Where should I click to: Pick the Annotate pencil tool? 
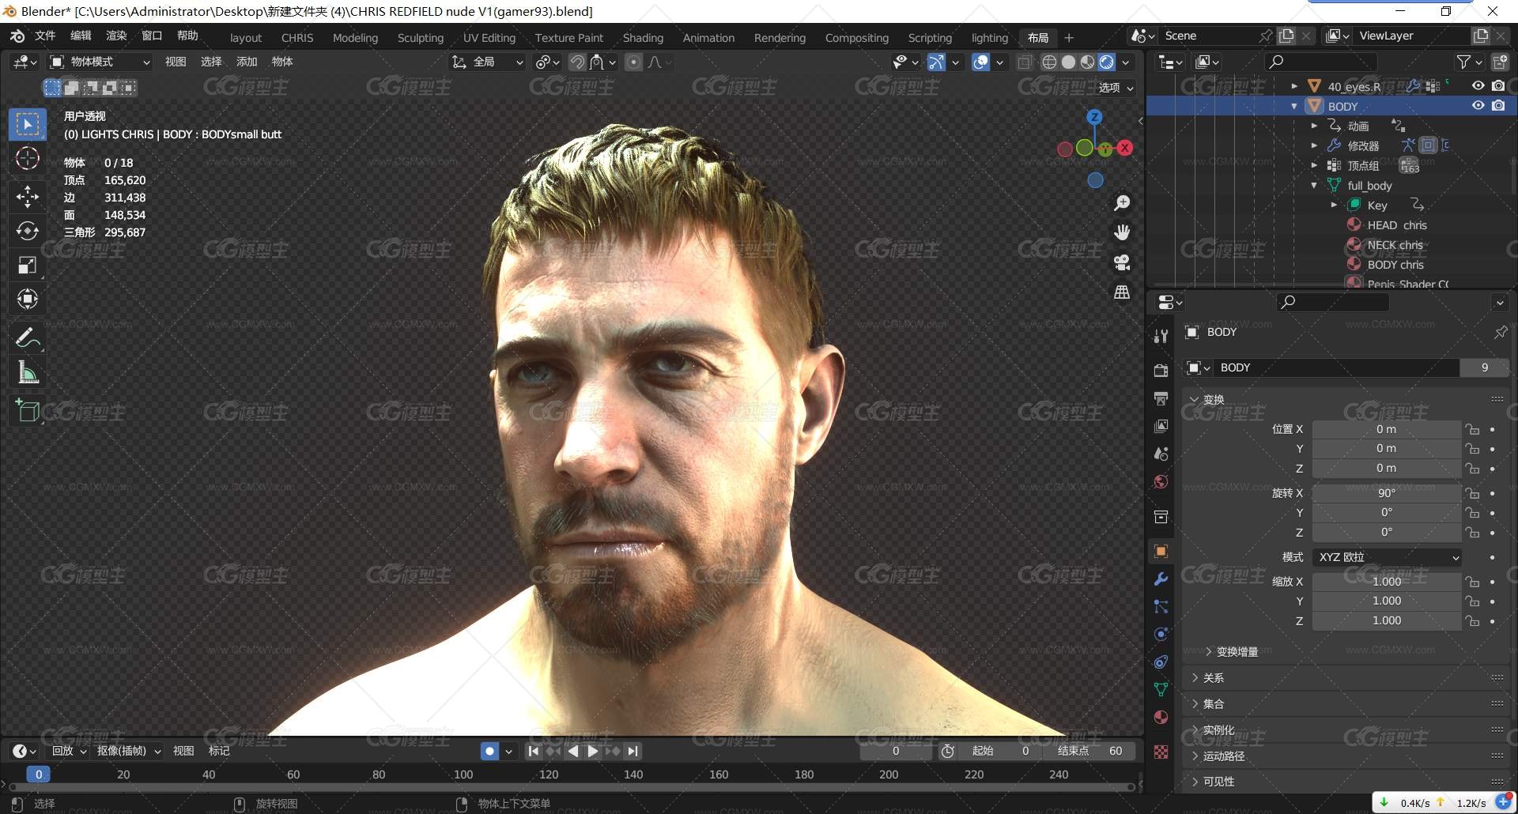tap(28, 338)
